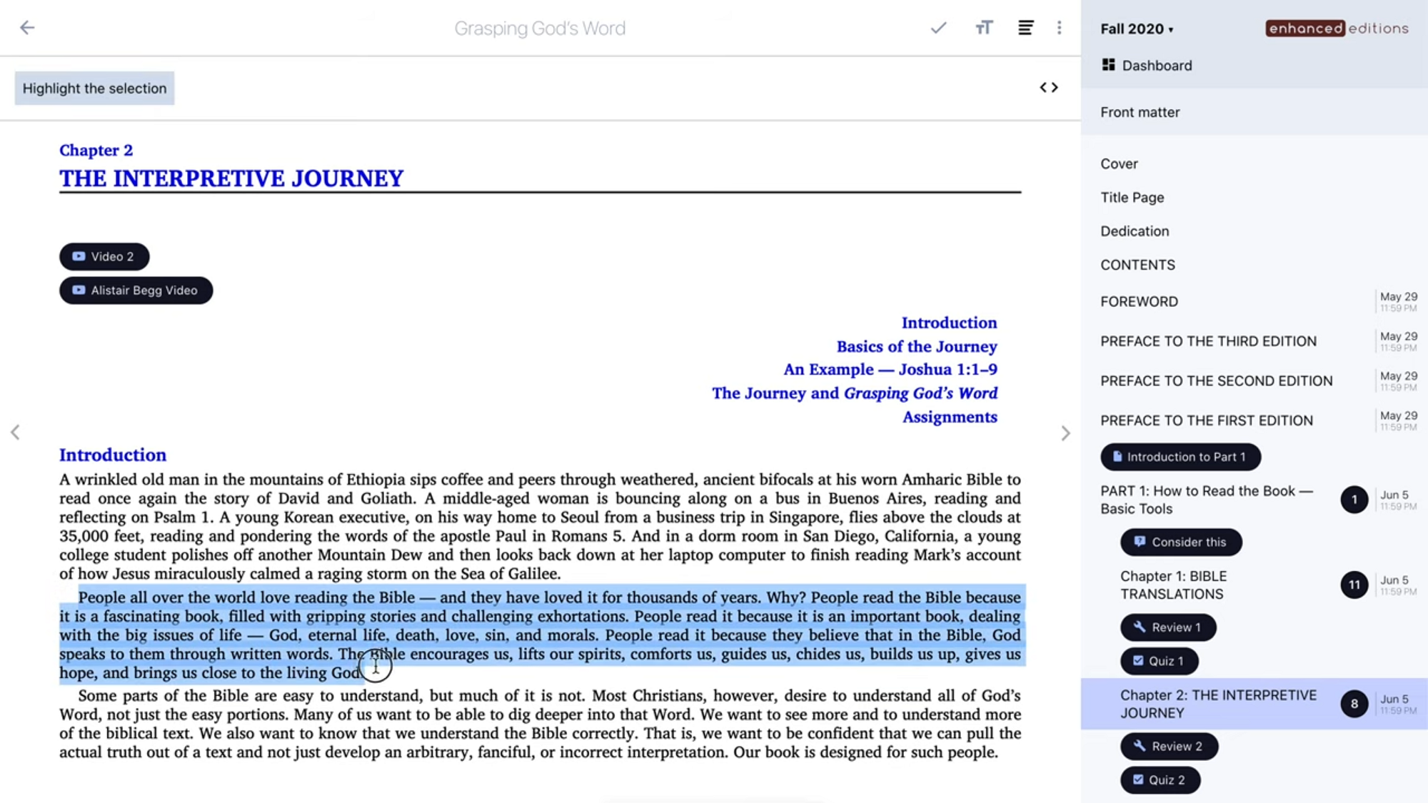Click the badge numbered 1 beside PART 1

pos(1354,500)
